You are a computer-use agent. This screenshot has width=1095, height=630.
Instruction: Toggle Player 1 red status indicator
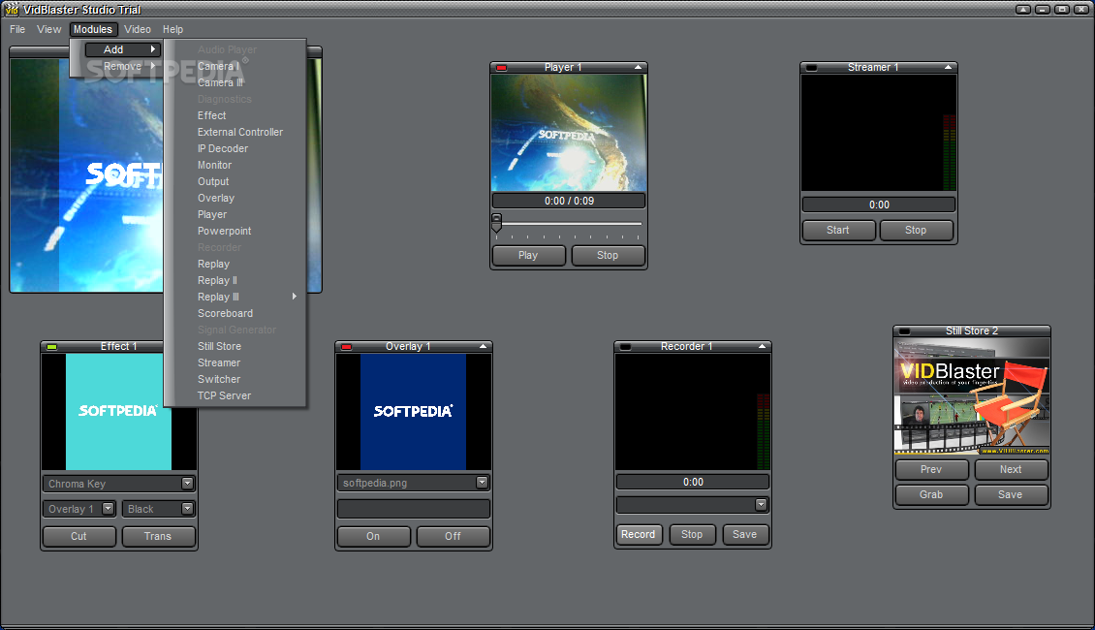501,68
